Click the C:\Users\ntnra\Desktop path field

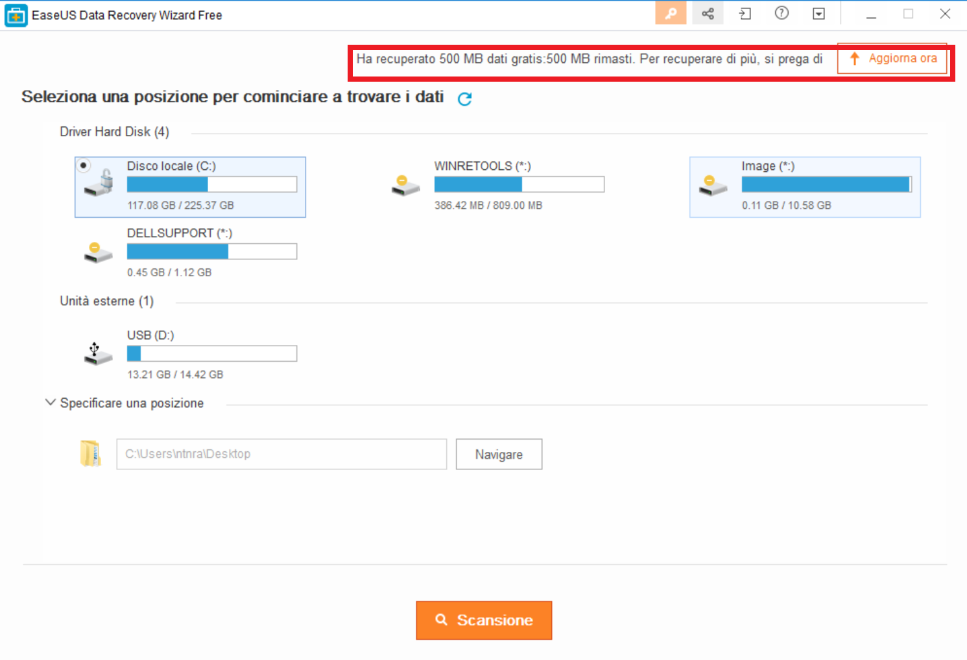coord(281,454)
